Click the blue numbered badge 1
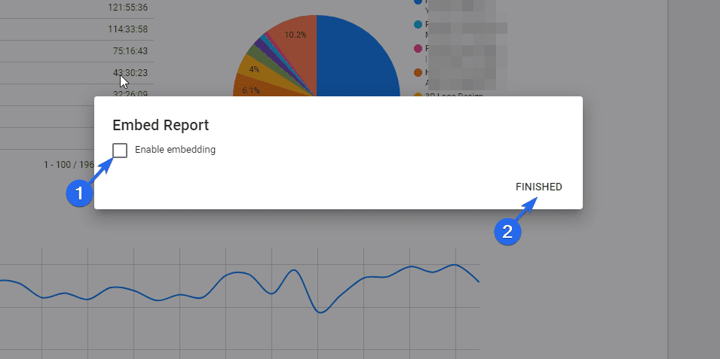Screen dimensions: 720x359 (x=79, y=193)
